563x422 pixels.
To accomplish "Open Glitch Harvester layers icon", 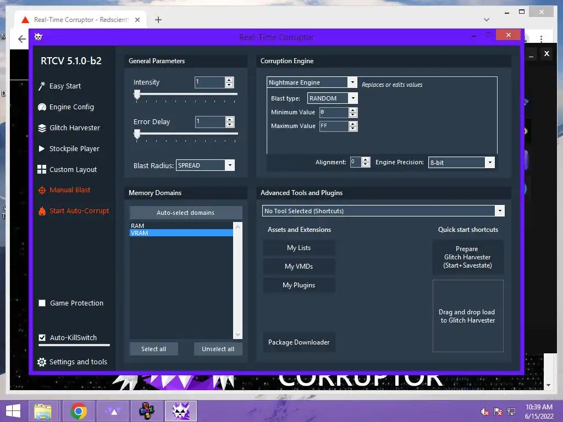I will point(42,127).
